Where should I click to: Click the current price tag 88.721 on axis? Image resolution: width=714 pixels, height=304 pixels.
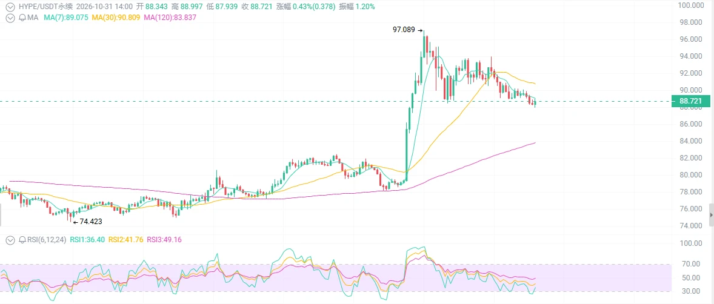click(x=691, y=102)
